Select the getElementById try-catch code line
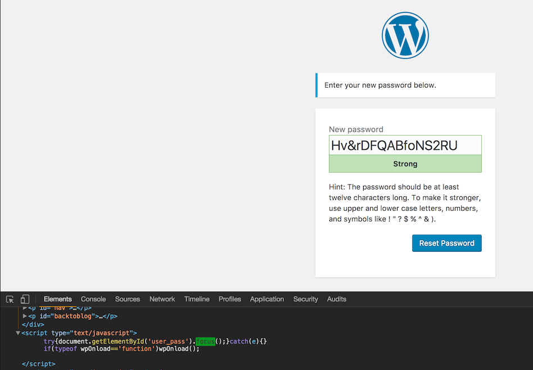Image resolution: width=533 pixels, height=370 pixels. tap(155, 341)
